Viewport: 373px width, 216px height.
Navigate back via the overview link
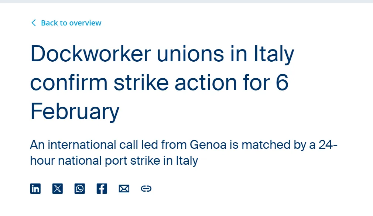coord(72,23)
